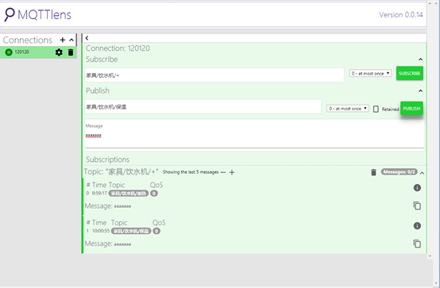This screenshot has width=440, height=288.
Task: Click QoS badge of message 0
Action: pos(154,194)
